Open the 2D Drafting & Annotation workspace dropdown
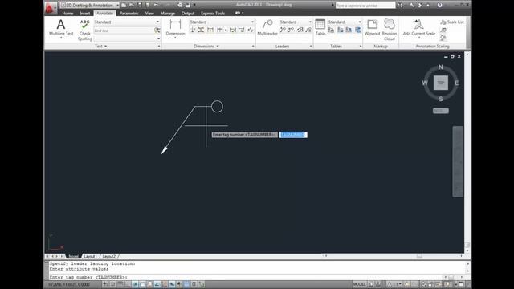The width and height of the screenshot is (514, 289). click(89, 6)
